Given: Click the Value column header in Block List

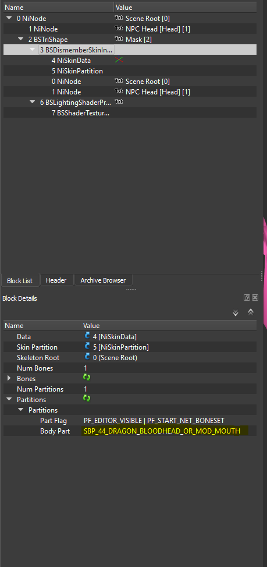Looking at the screenshot, I should pyautogui.click(x=186, y=7).
